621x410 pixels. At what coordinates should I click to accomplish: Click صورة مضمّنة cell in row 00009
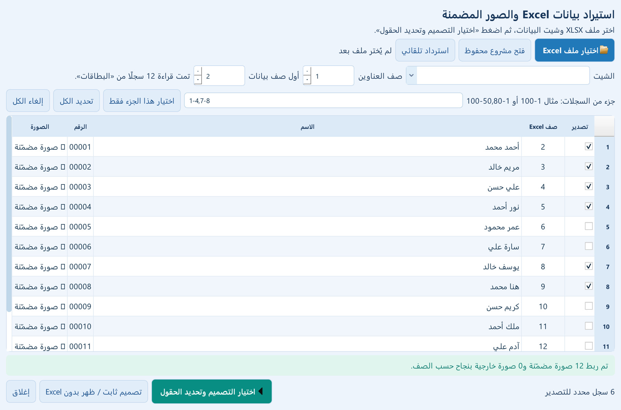[x=40, y=306]
